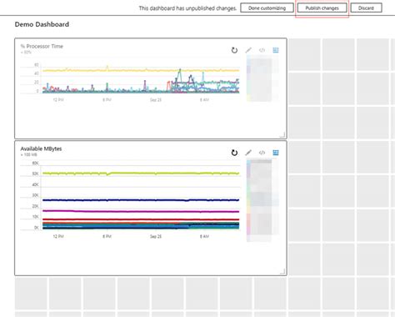Click the dark blue line in Available MBytes chart
This screenshot has height=317, width=395.
pos(141,200)
